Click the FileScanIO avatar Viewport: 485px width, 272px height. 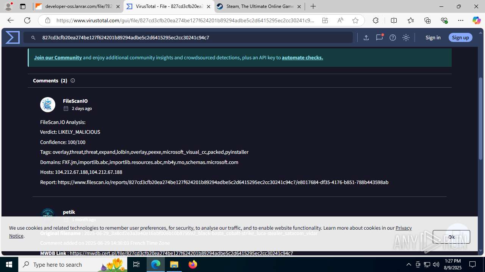[48, 105]
